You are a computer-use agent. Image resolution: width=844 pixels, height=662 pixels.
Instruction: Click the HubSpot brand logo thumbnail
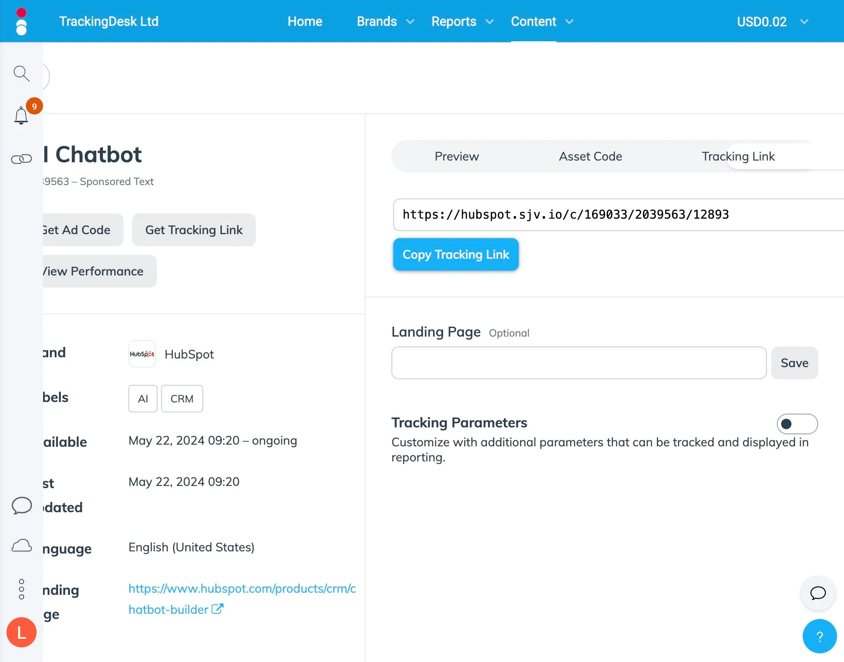142,354
